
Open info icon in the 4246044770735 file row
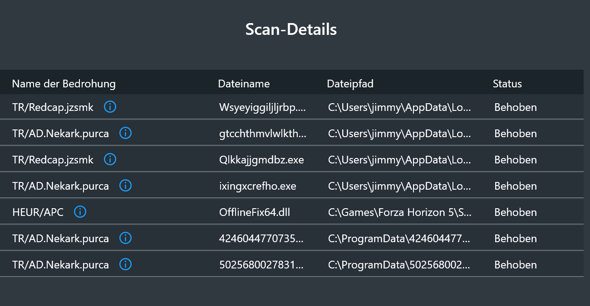point(125,238)
